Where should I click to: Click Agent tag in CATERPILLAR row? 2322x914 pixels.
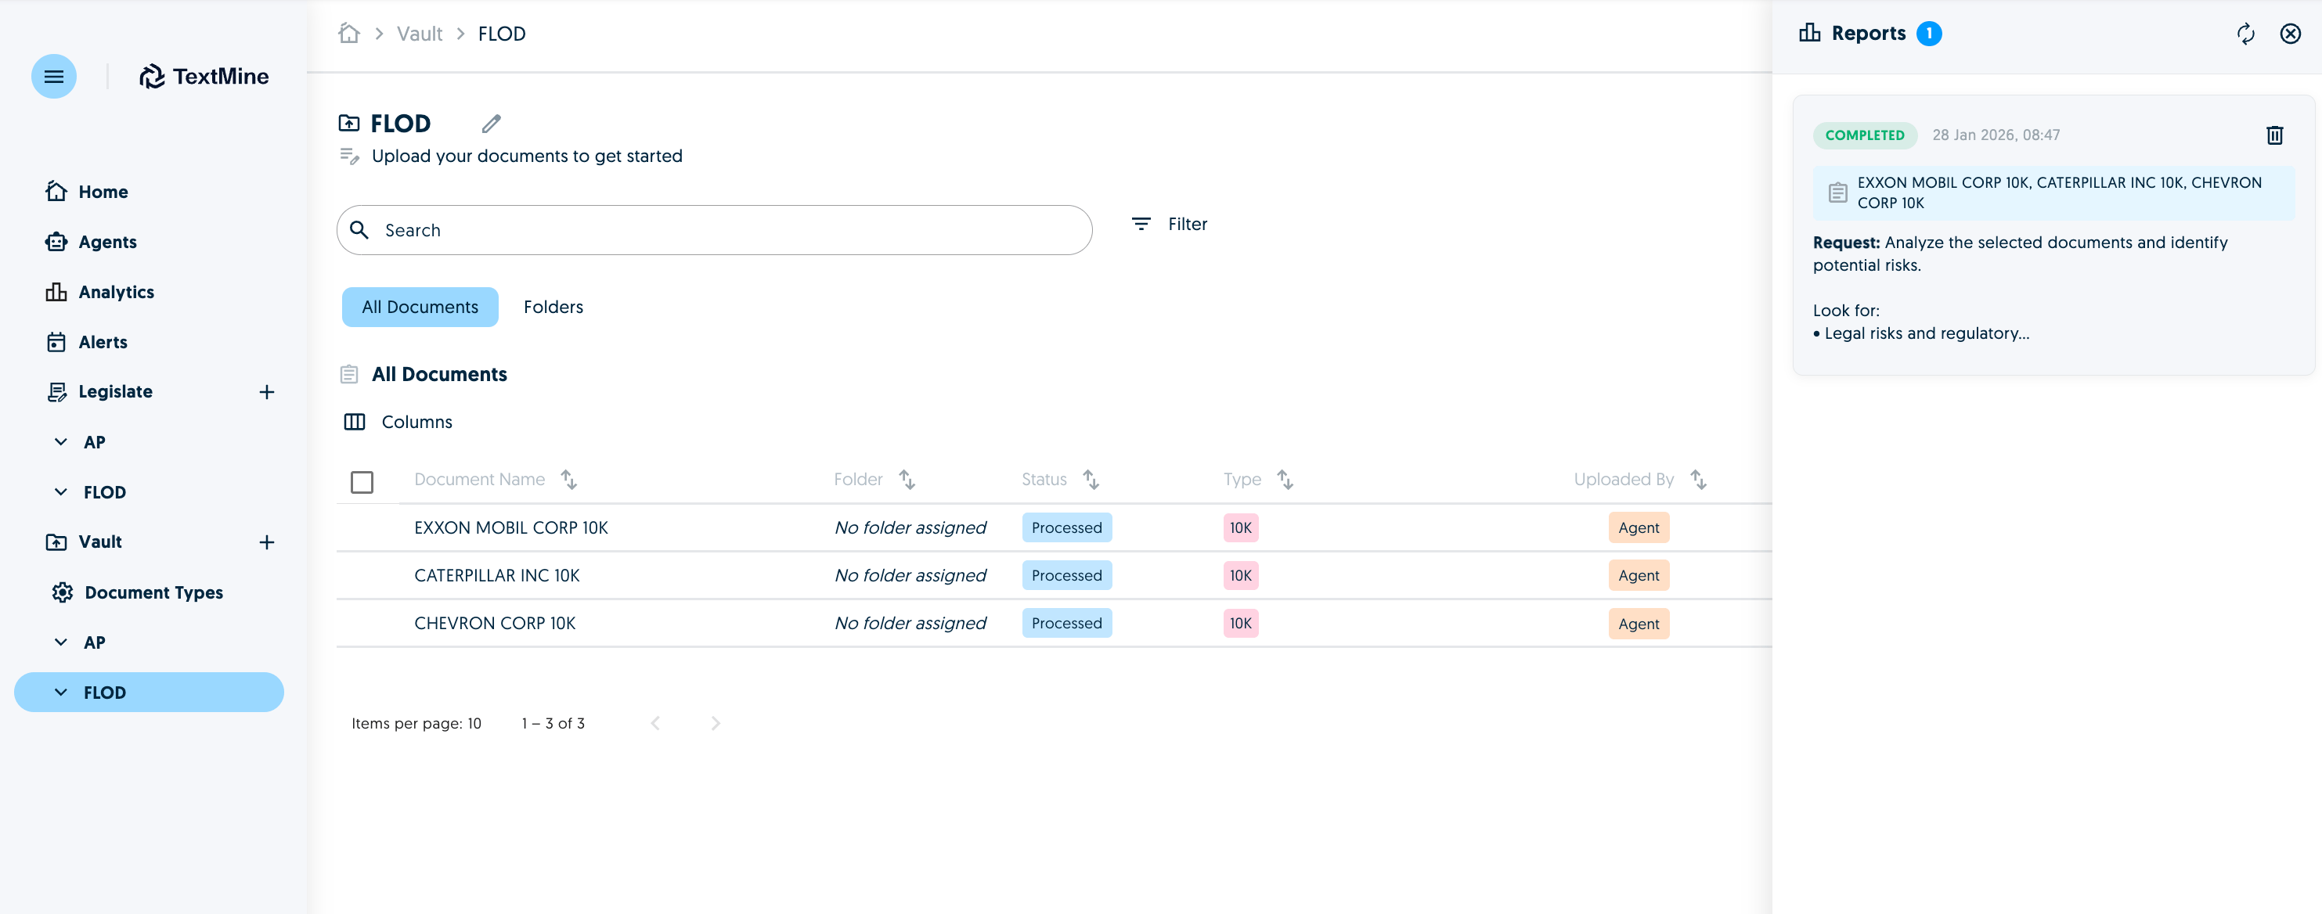pyautogui.click(x=1638, y=576)
